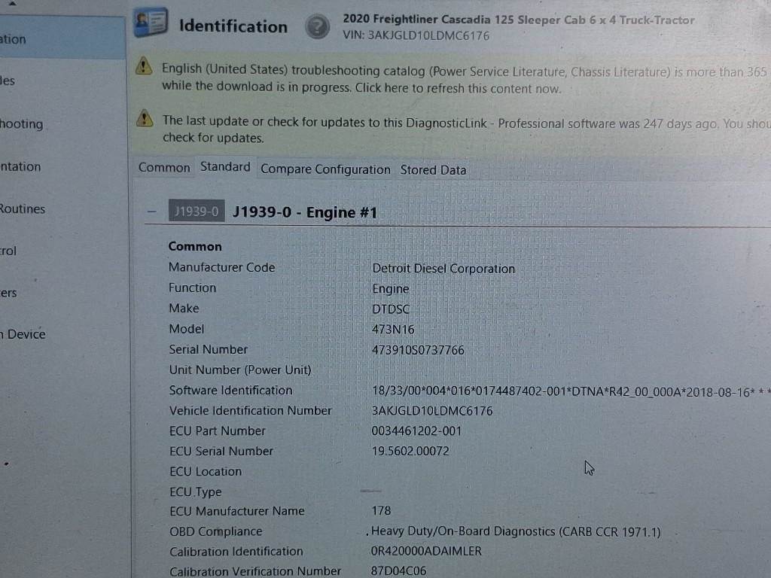Open Troubleshooting in the left sidebar
The image size is (771, 578).
(23, 124)
